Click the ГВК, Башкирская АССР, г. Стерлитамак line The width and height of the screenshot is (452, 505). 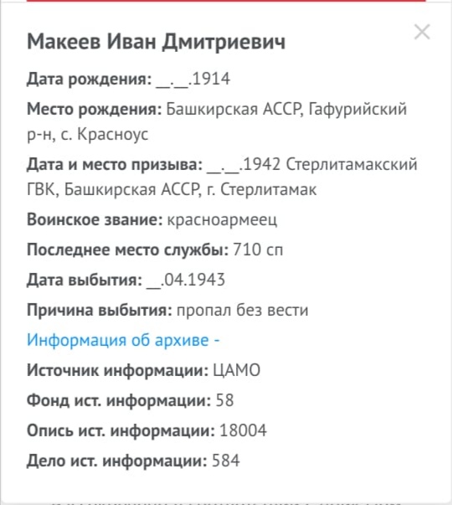pyautogui.click(x=172, y=189)
